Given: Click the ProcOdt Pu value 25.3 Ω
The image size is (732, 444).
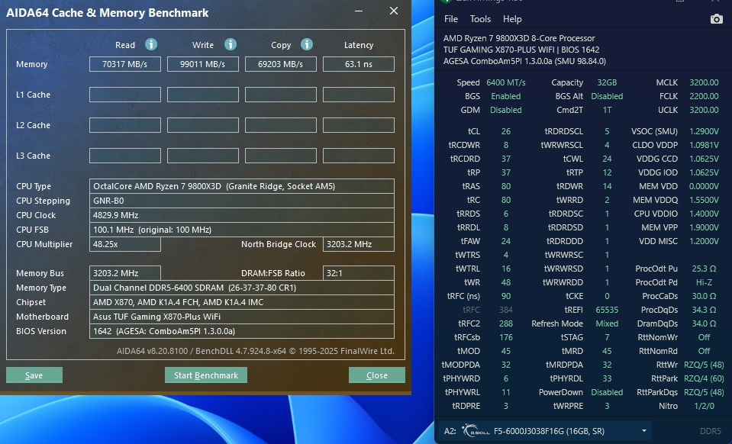Looking at the screenshot, I should tap(704, 269).
